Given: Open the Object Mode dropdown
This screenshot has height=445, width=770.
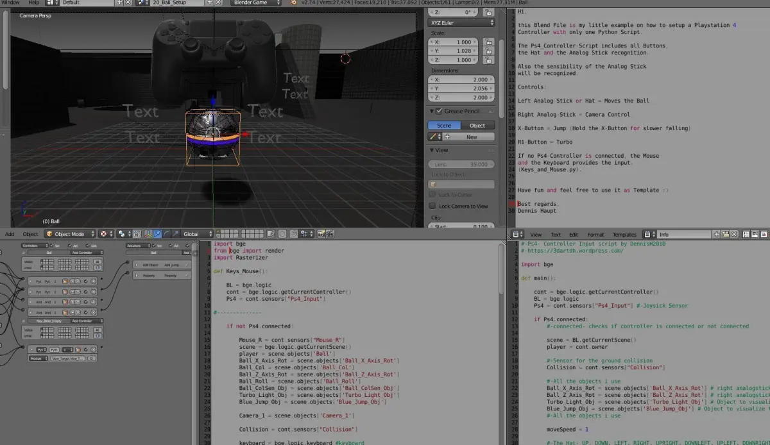Looking at the screenshot, I should (69, 234).
